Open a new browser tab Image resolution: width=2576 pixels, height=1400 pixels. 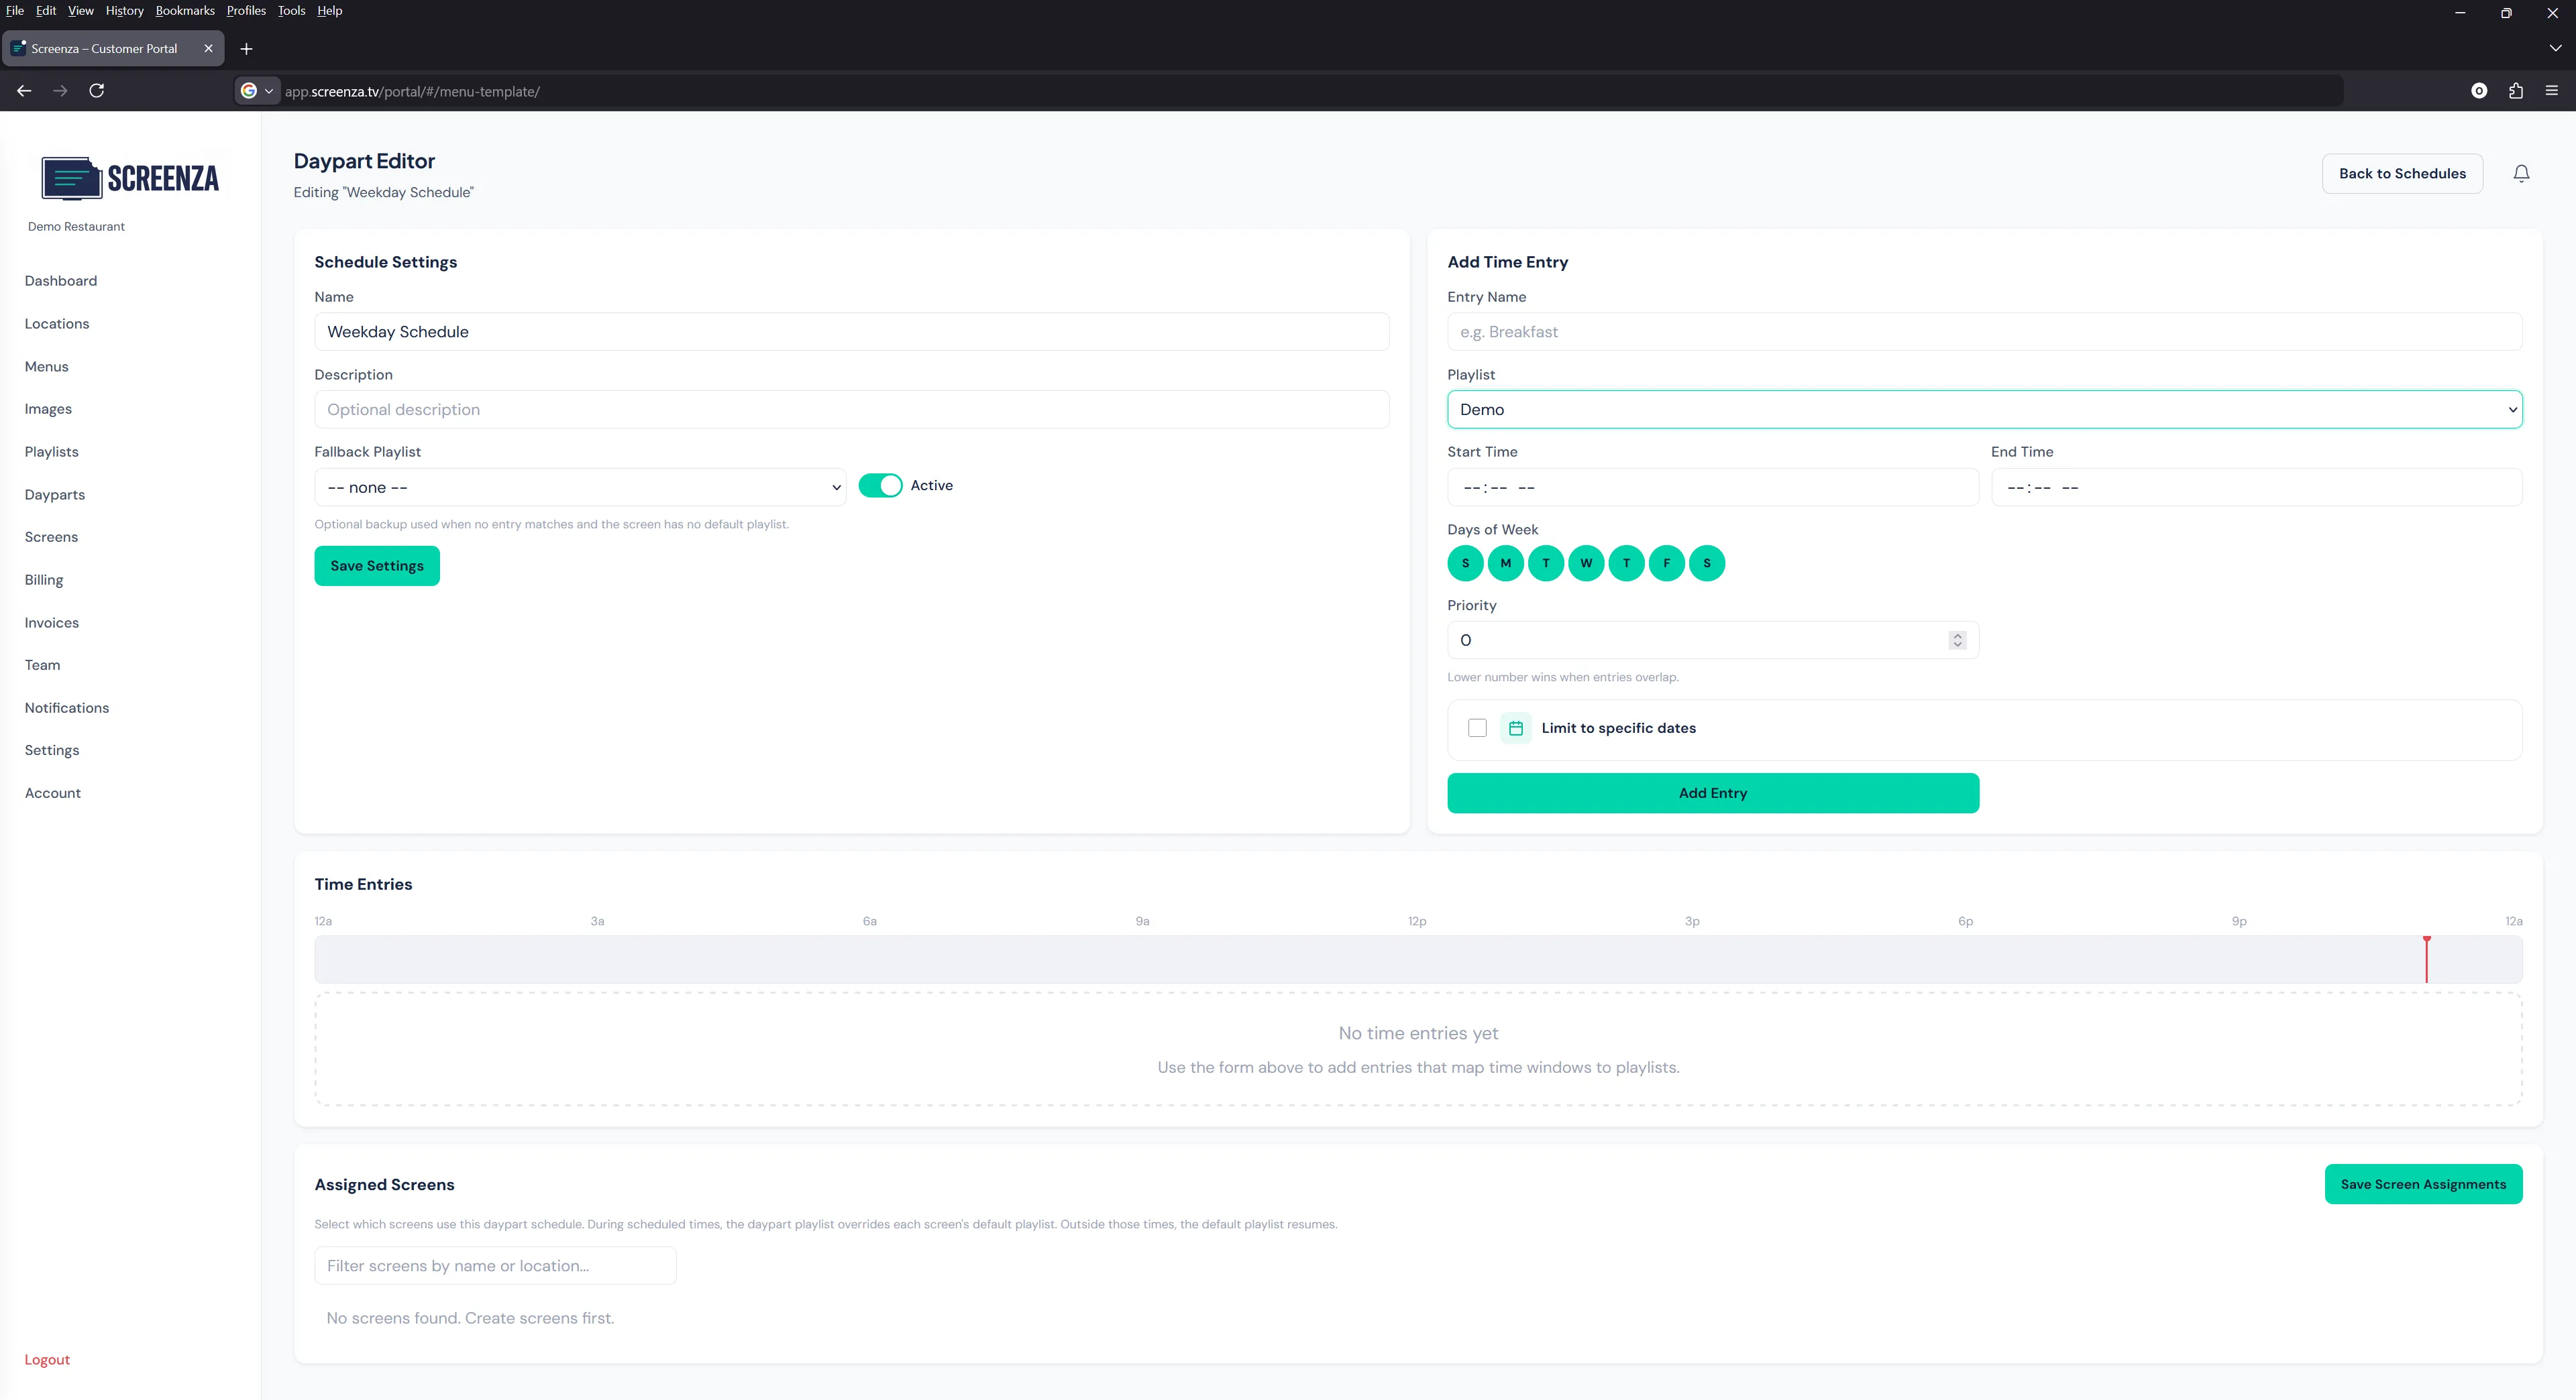pos(246,48)
